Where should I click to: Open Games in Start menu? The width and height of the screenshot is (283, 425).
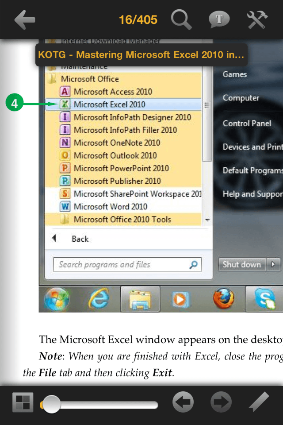click(x=235, y=74)
